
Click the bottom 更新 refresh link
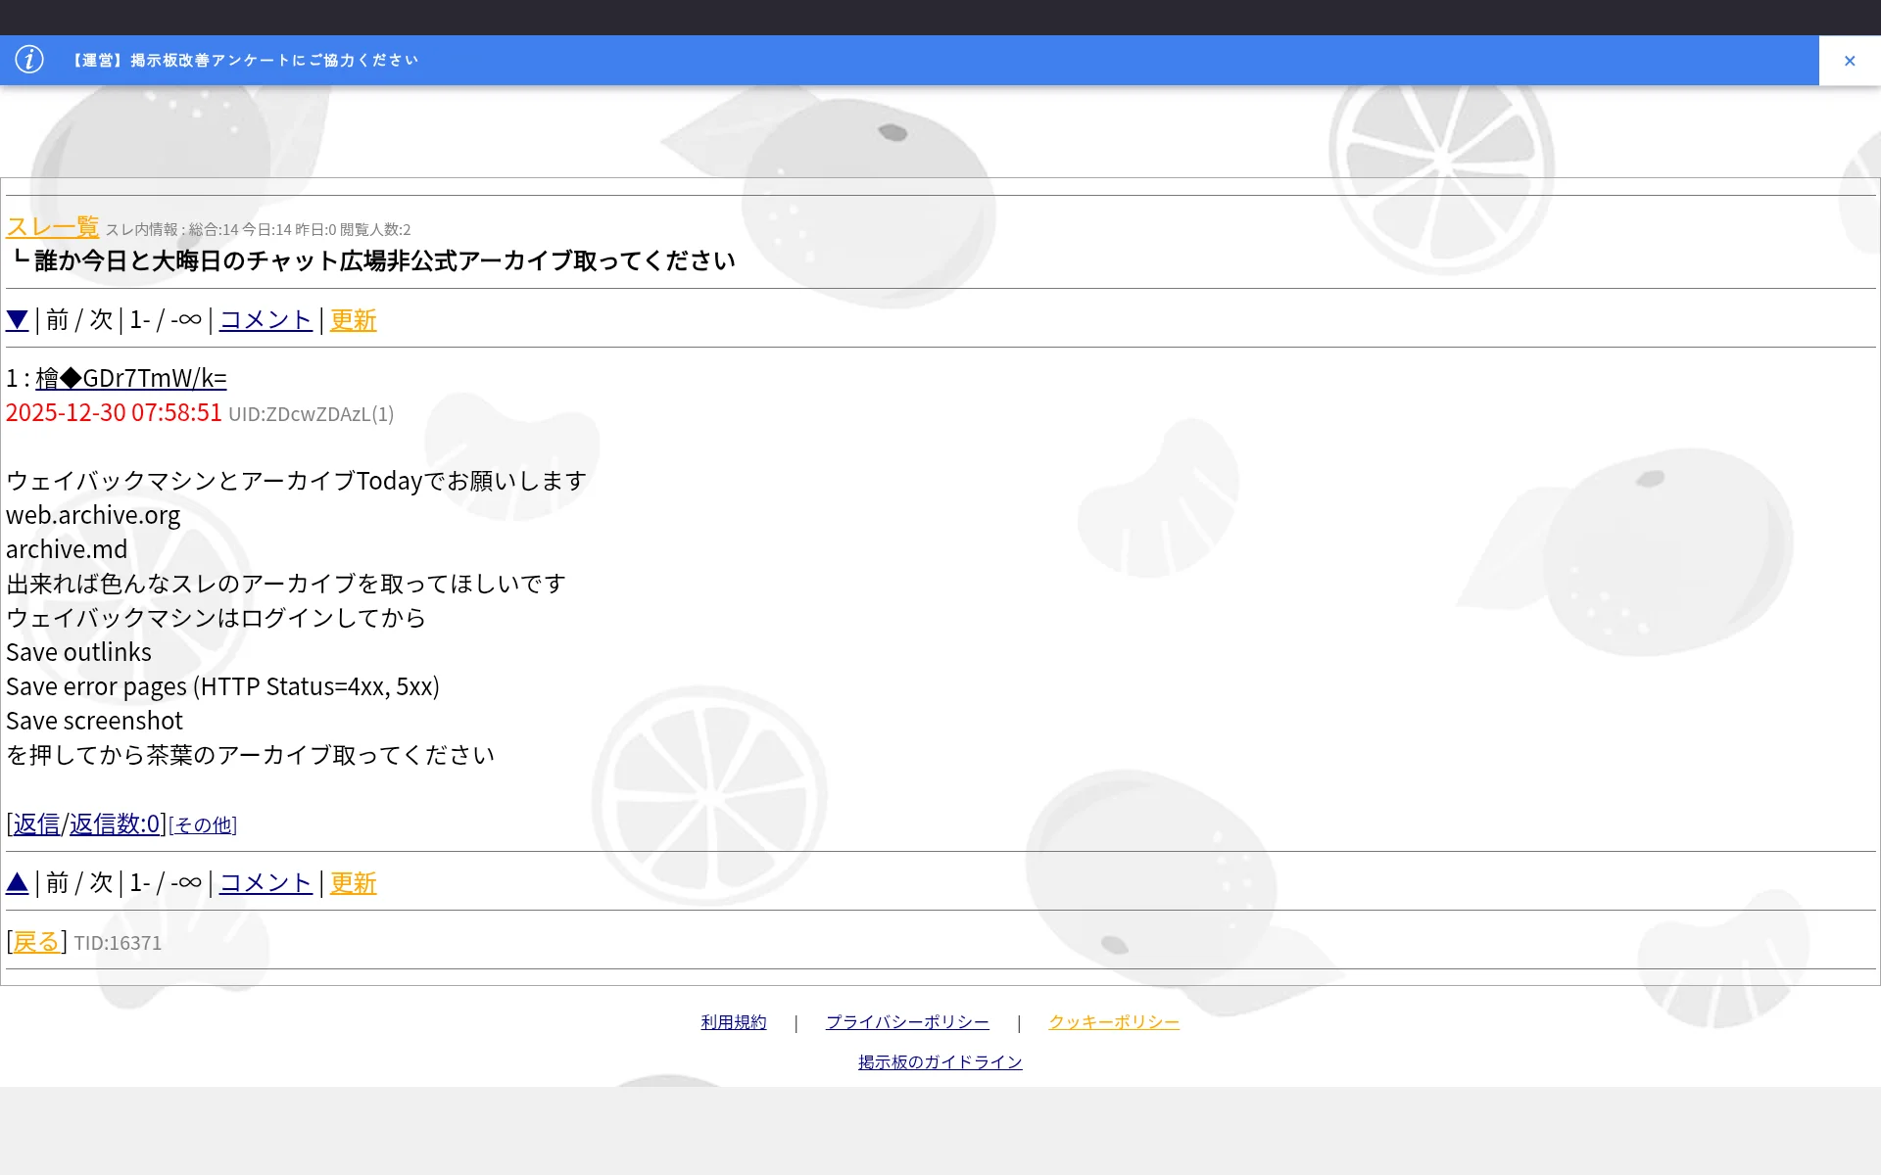click(x=353, y=883)
